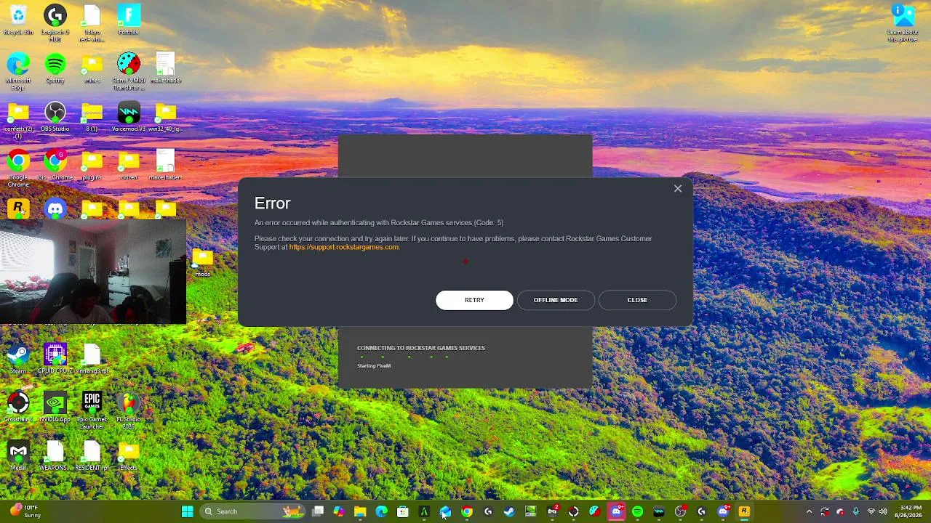Image resolution: width=931 pixels, height=523 pixels.
Task: Open the Windows Start menu
Action: point(187,511)
